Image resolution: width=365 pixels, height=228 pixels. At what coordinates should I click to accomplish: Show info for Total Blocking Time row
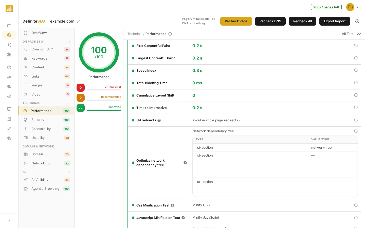click(x=356, y=83)
